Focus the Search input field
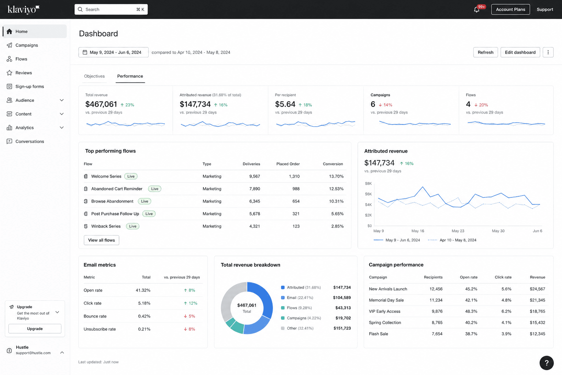 [x=111, y=10]
